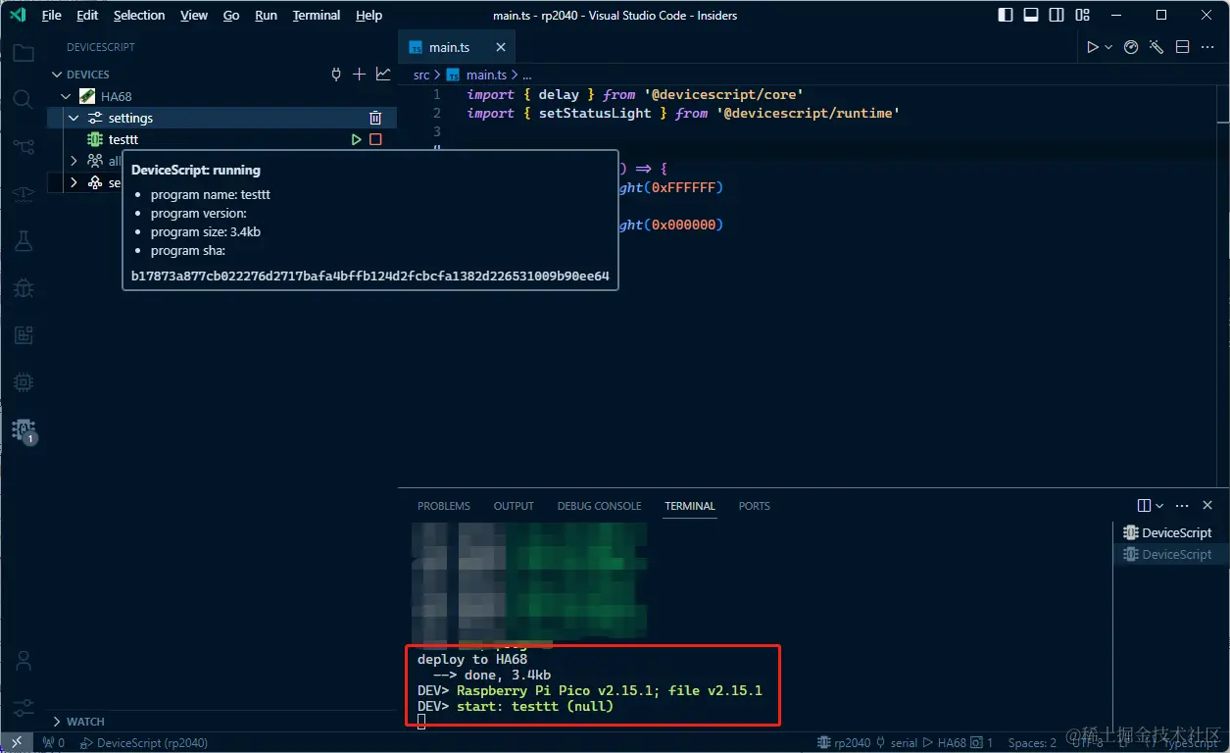Close the main.ts editor tab
Image resolution: width=1230 pixels, height=753 pixels.
click(x=501, y=47)
